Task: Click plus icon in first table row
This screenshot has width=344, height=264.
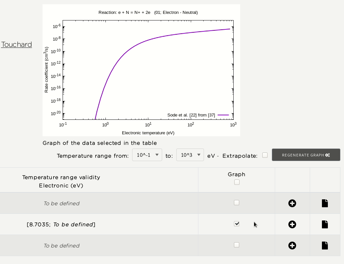Action: (292, 203)
